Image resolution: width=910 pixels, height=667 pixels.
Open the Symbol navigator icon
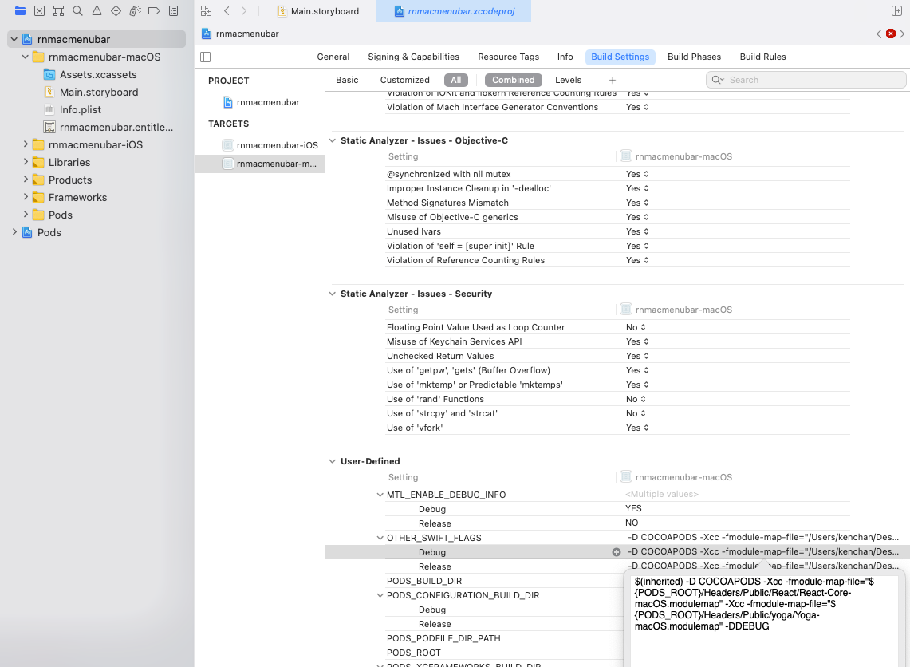pos(58,10)
